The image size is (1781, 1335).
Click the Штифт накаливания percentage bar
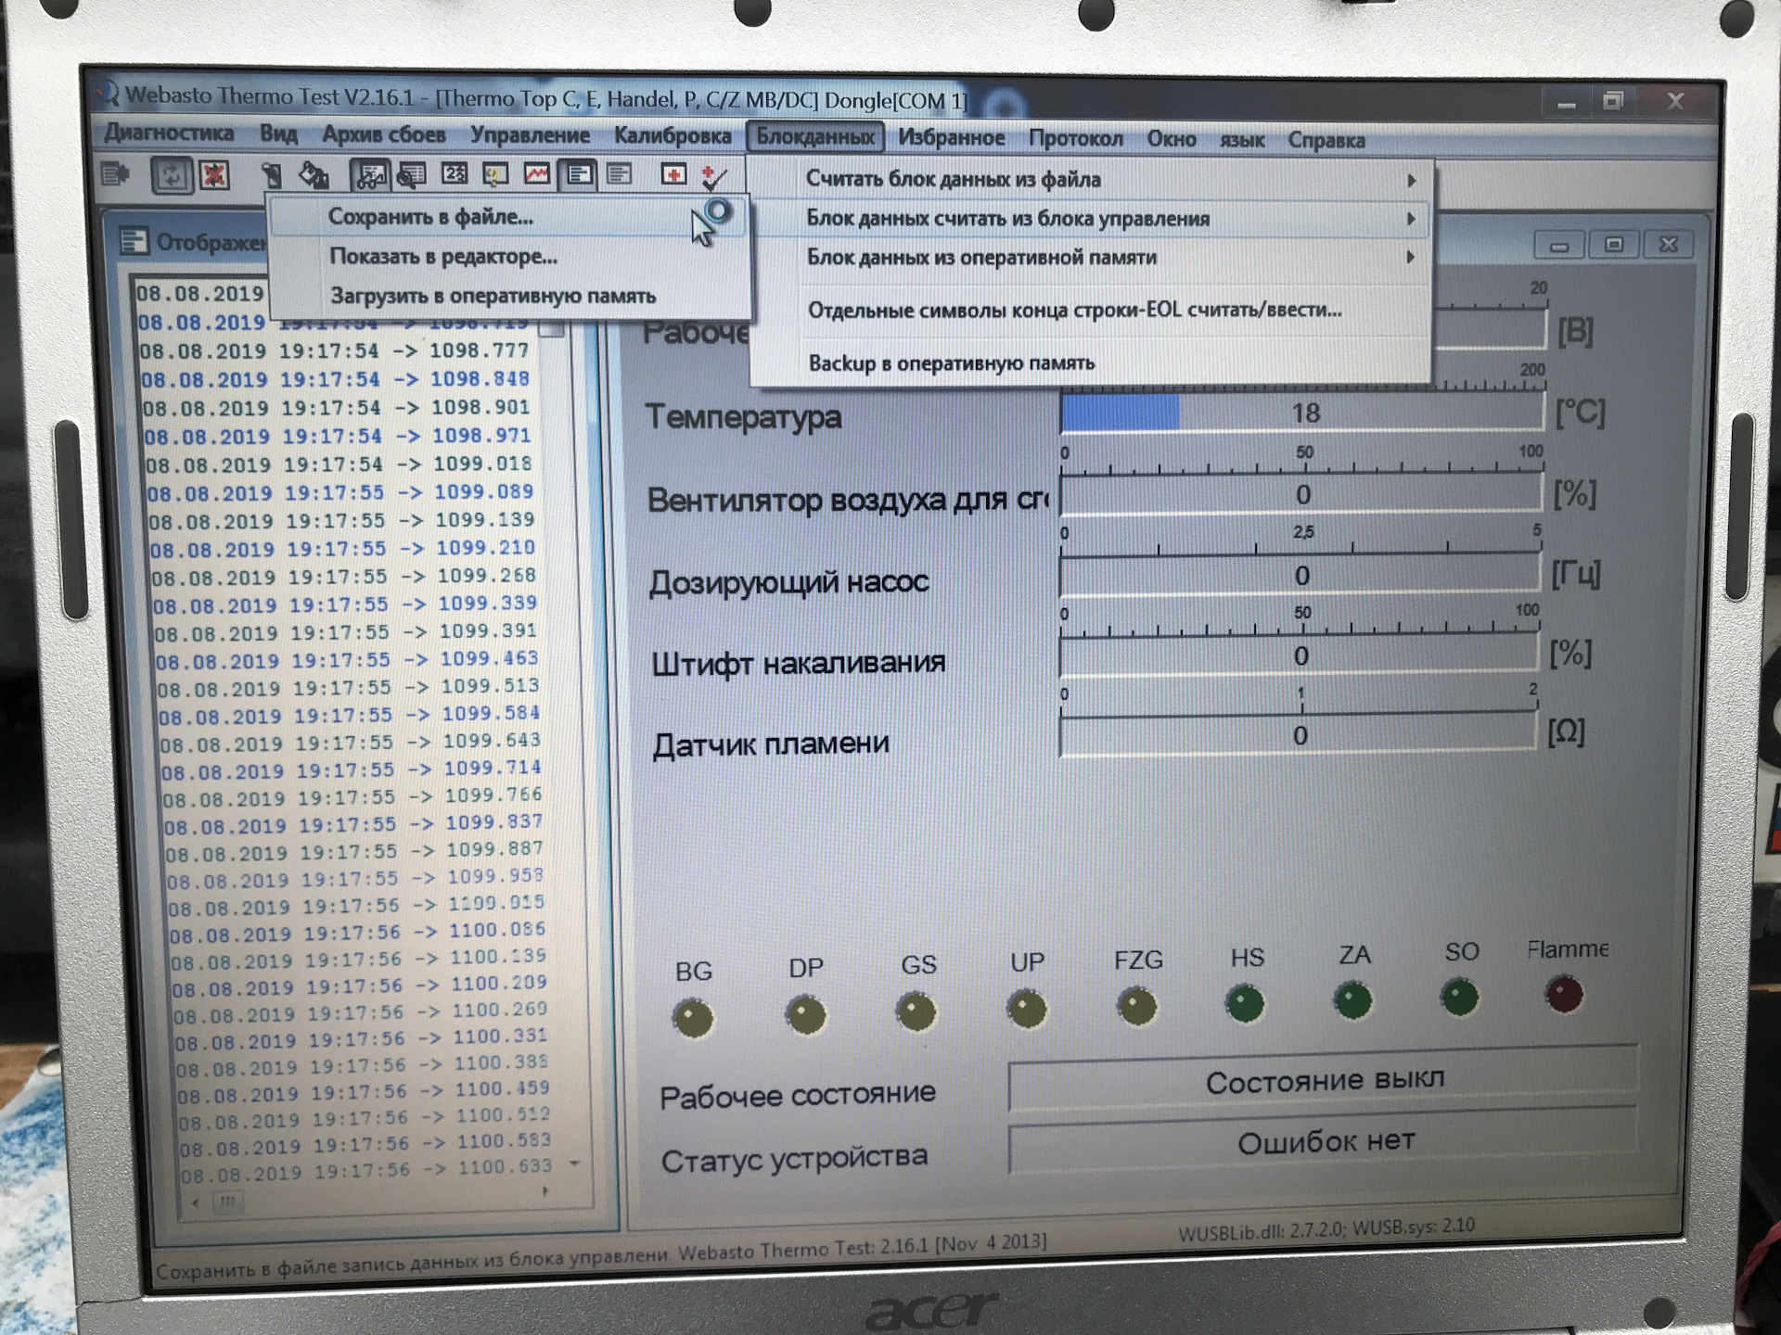point(1300,655)
